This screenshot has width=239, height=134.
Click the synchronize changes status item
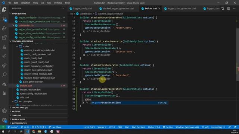point(25,127)
